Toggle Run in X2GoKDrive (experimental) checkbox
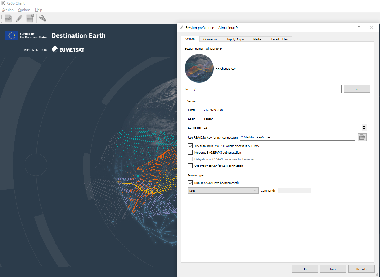Screen dimensions: 380x277 190,183
